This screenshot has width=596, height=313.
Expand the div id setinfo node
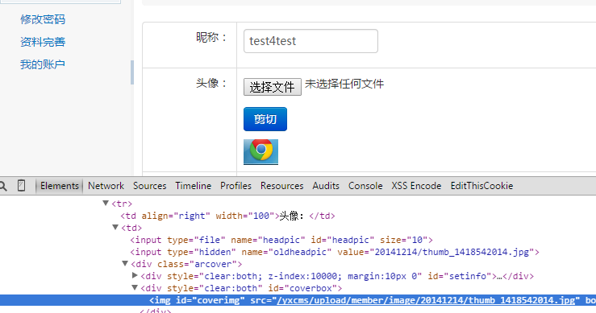point(135,275)
